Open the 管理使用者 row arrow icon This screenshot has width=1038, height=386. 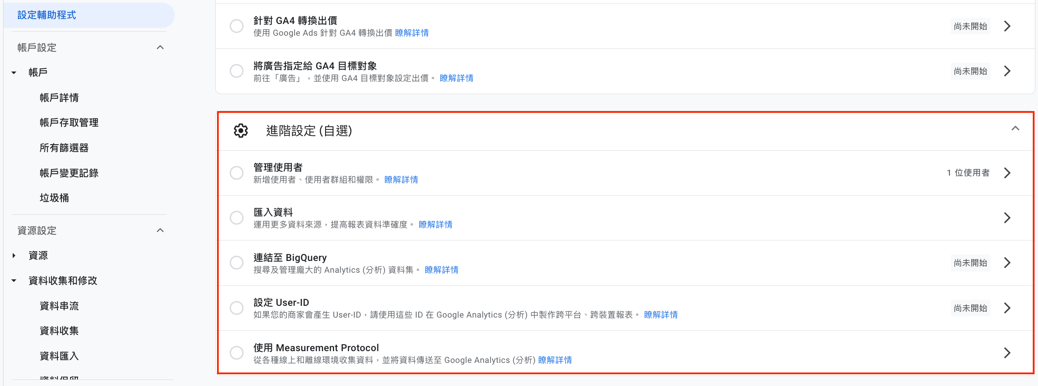[1007, 173]
